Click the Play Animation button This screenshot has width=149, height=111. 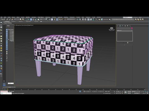pyautogui.click(x=119, y=91)
